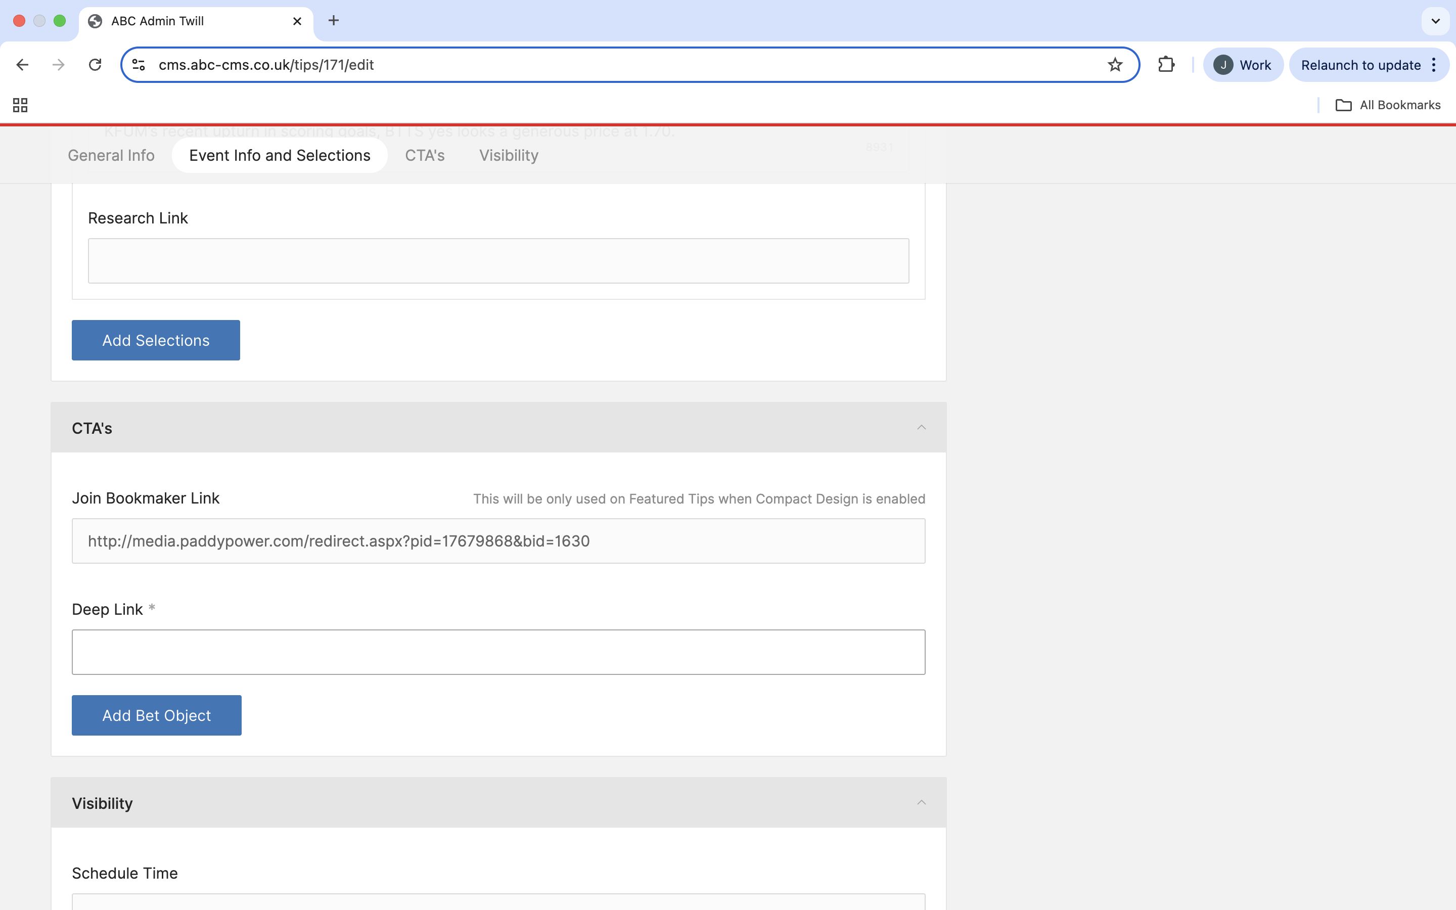Open the Chrome three-dot menu

click(1434, 65)
